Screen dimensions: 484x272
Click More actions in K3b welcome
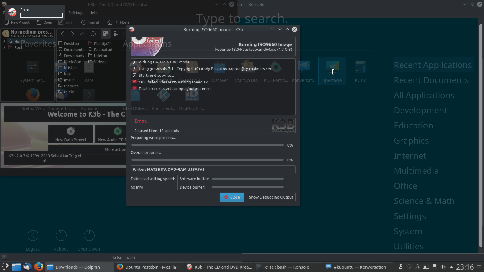(115, 149)
